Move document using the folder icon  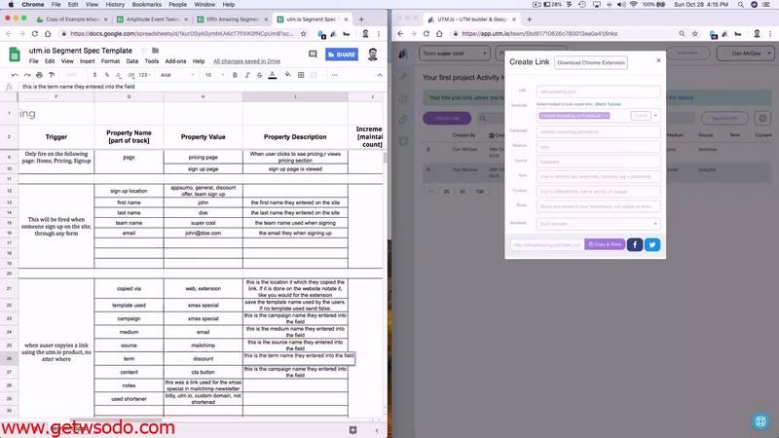pyautogui.click(x=156, y=51)
